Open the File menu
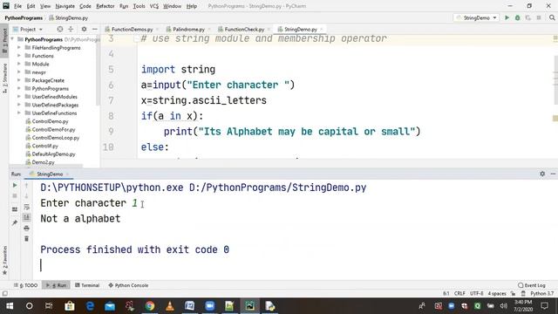Viewport: 558px width, 314px height. (x=17, y=6)
